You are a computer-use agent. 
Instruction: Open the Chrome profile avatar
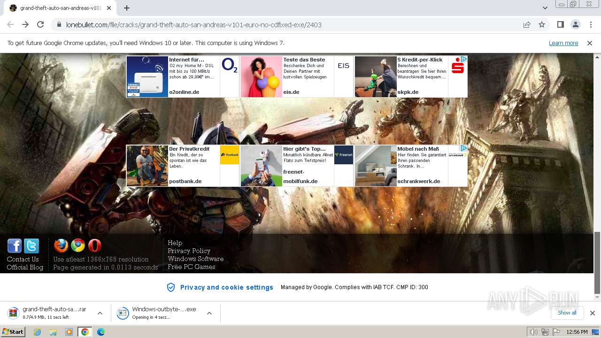[x=575, y=24]
